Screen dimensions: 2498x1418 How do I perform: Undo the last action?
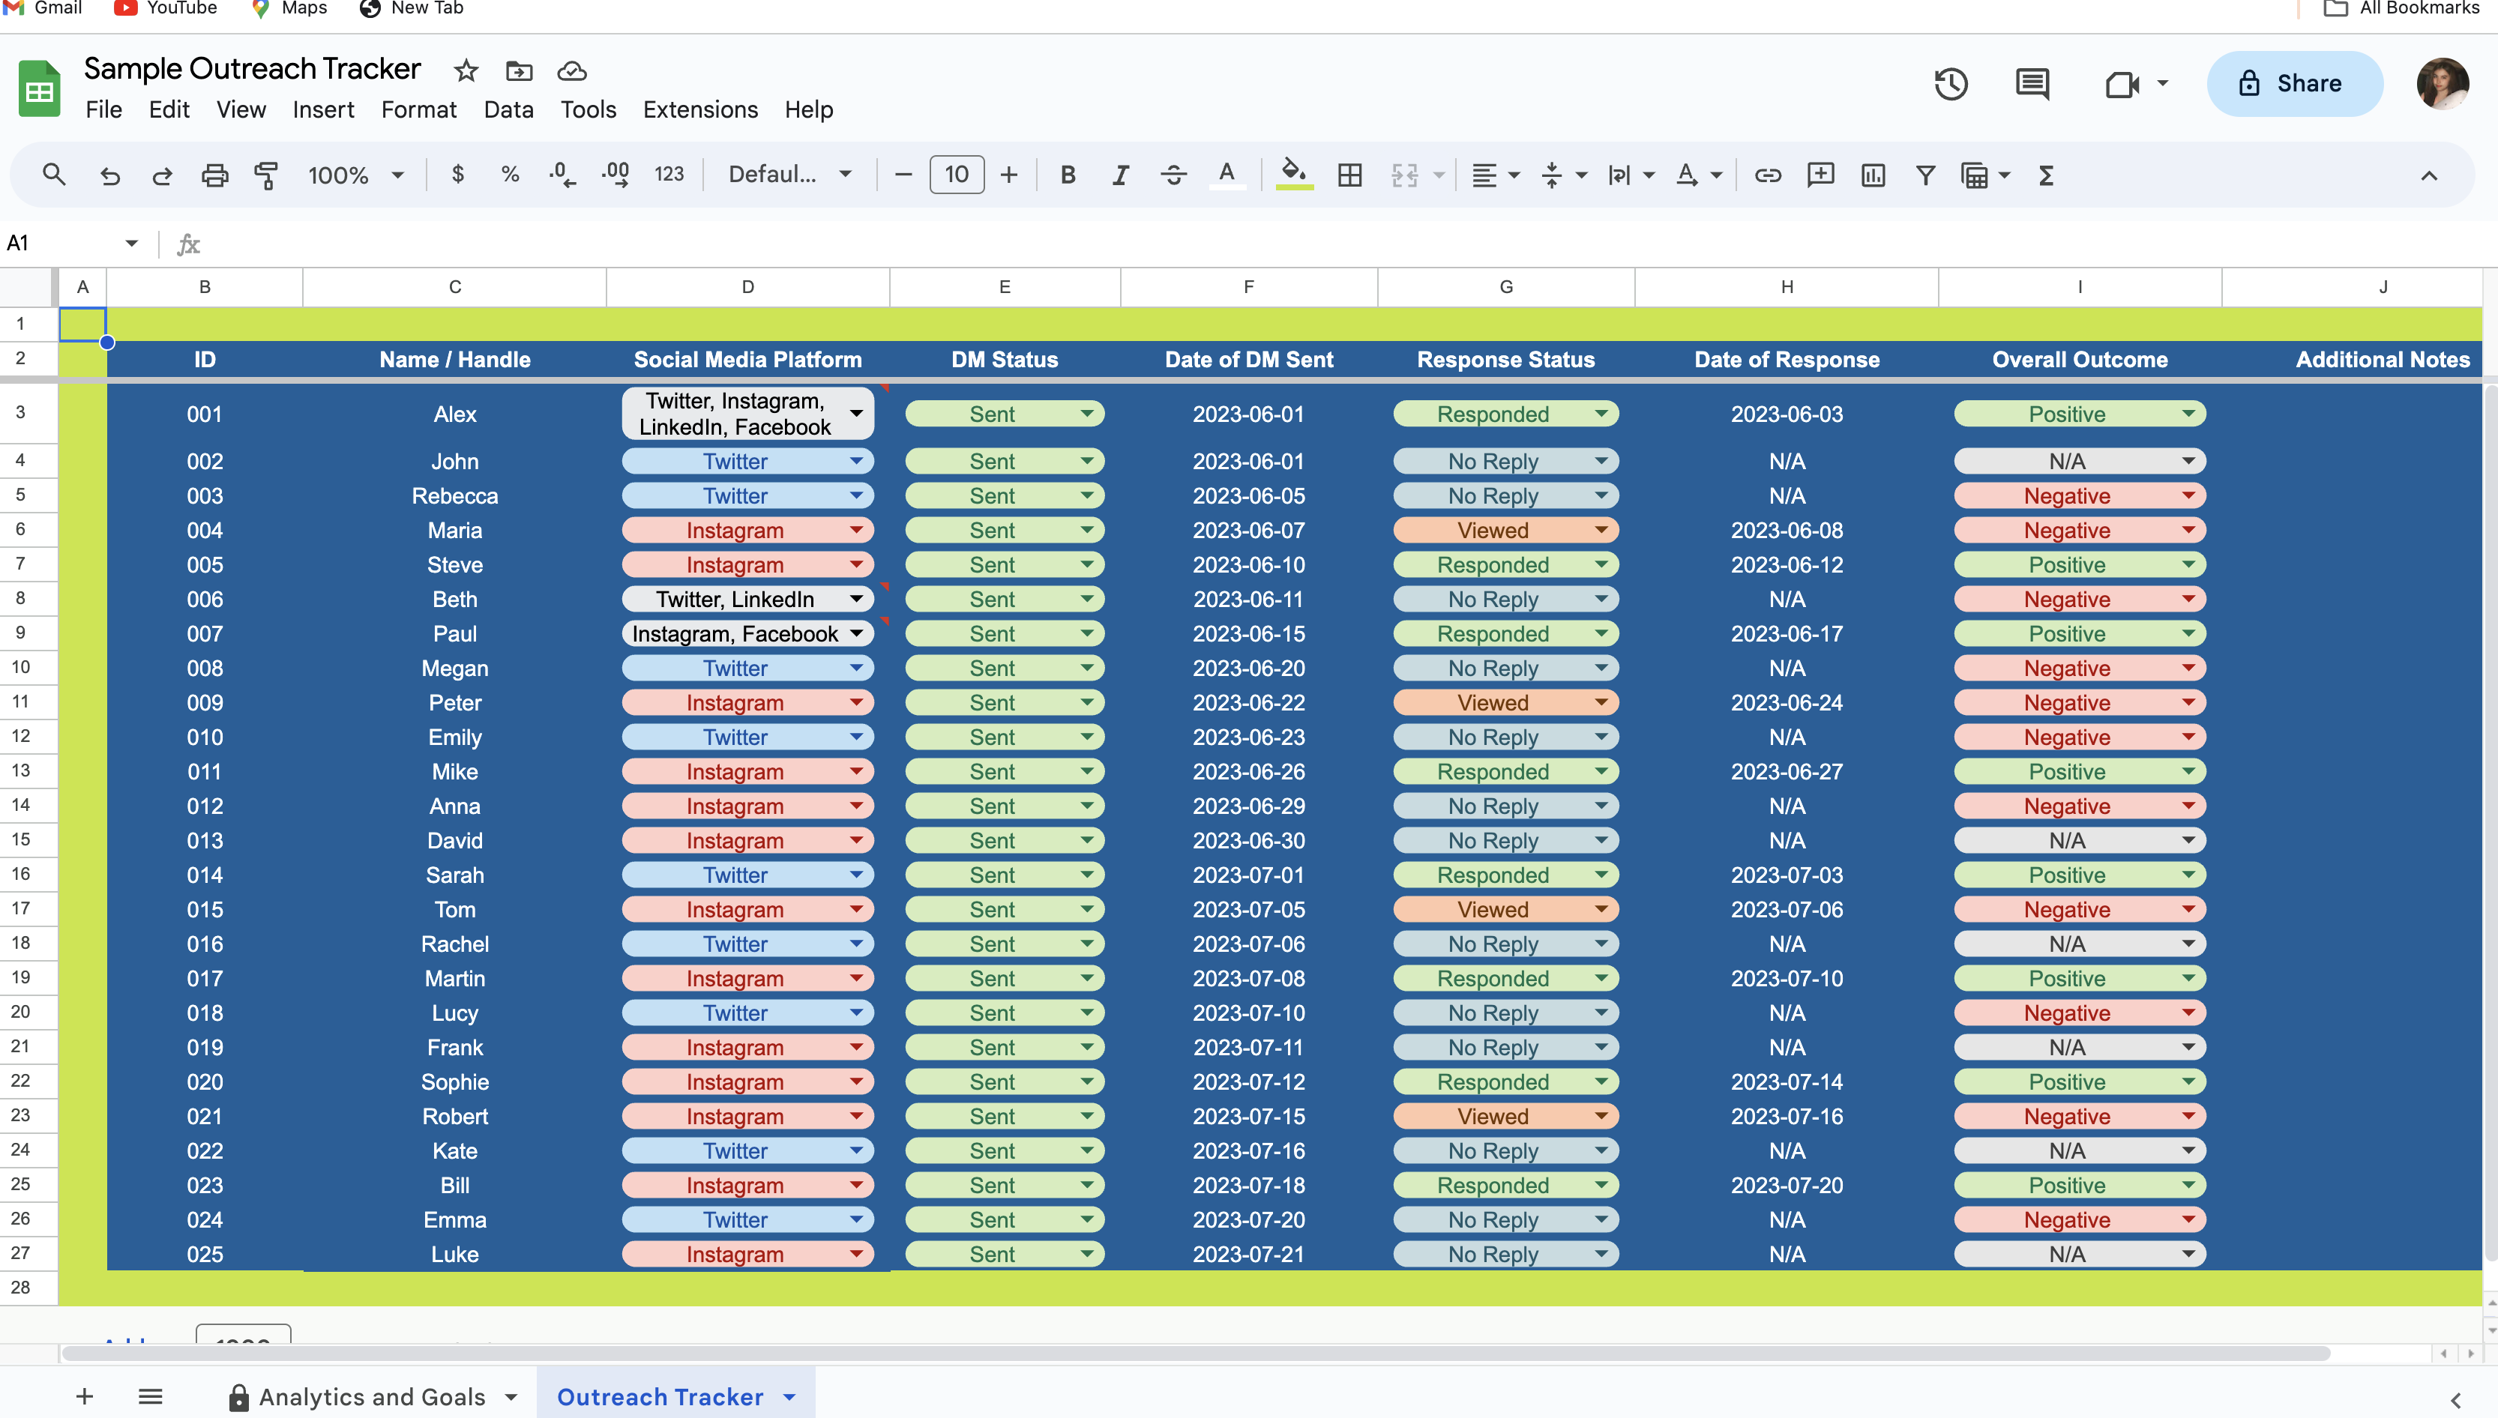(x=110, y=175)
